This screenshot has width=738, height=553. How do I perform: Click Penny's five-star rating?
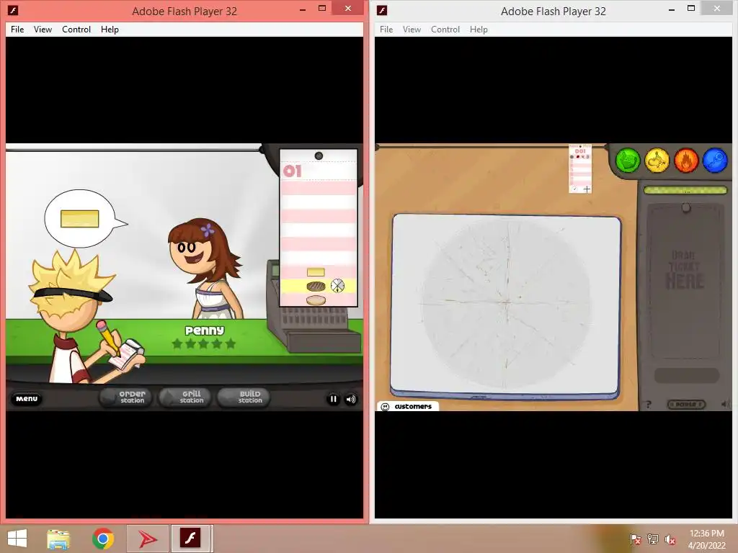click(204, 343)
